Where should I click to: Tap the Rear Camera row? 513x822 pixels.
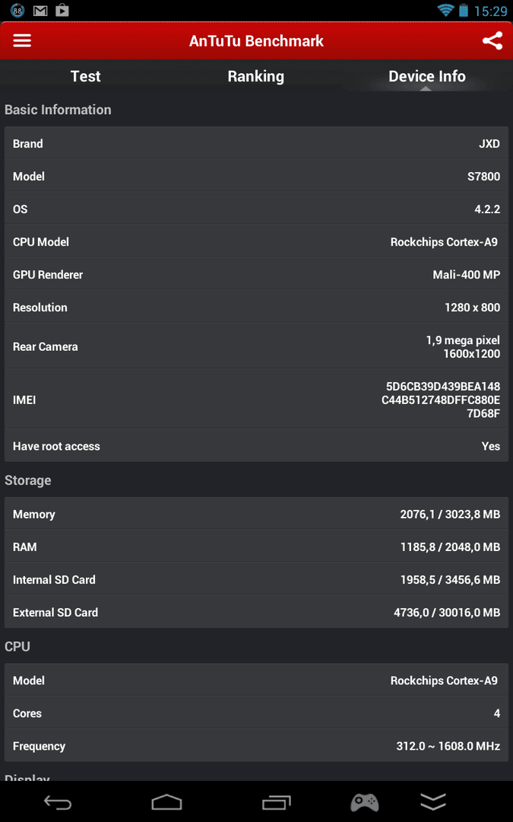(x=257, y=346)
